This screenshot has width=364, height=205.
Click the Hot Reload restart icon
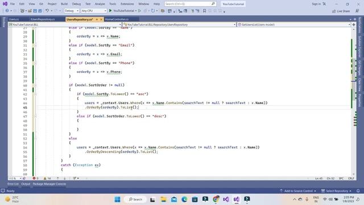click(x=153, y=11)
